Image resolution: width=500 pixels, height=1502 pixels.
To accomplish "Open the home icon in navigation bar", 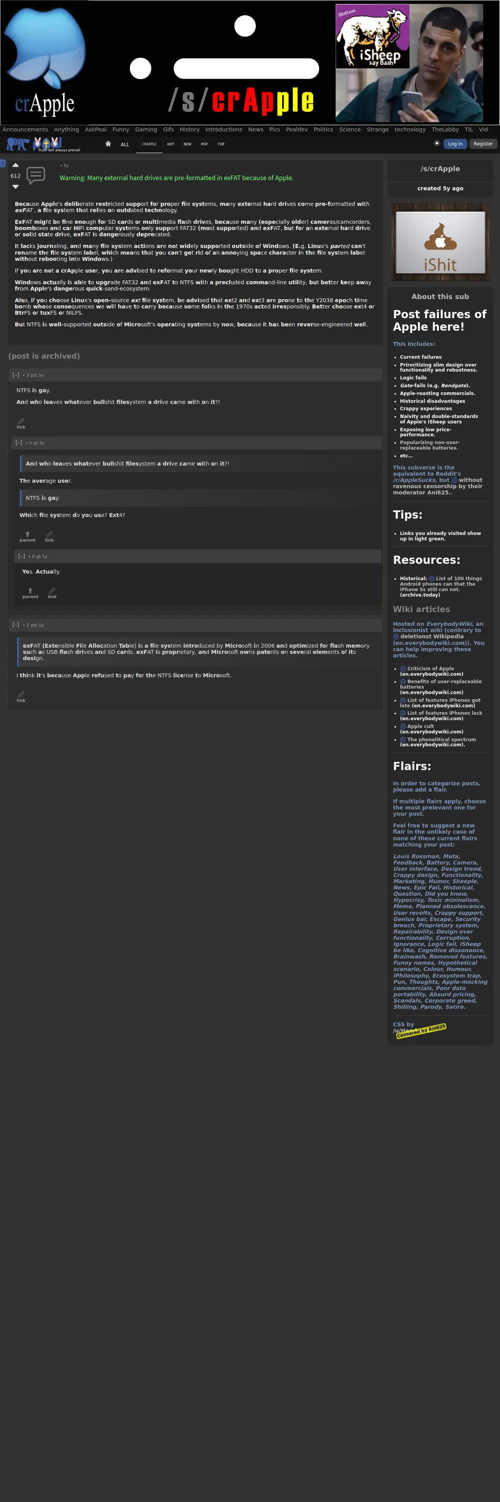I will 108,143.
